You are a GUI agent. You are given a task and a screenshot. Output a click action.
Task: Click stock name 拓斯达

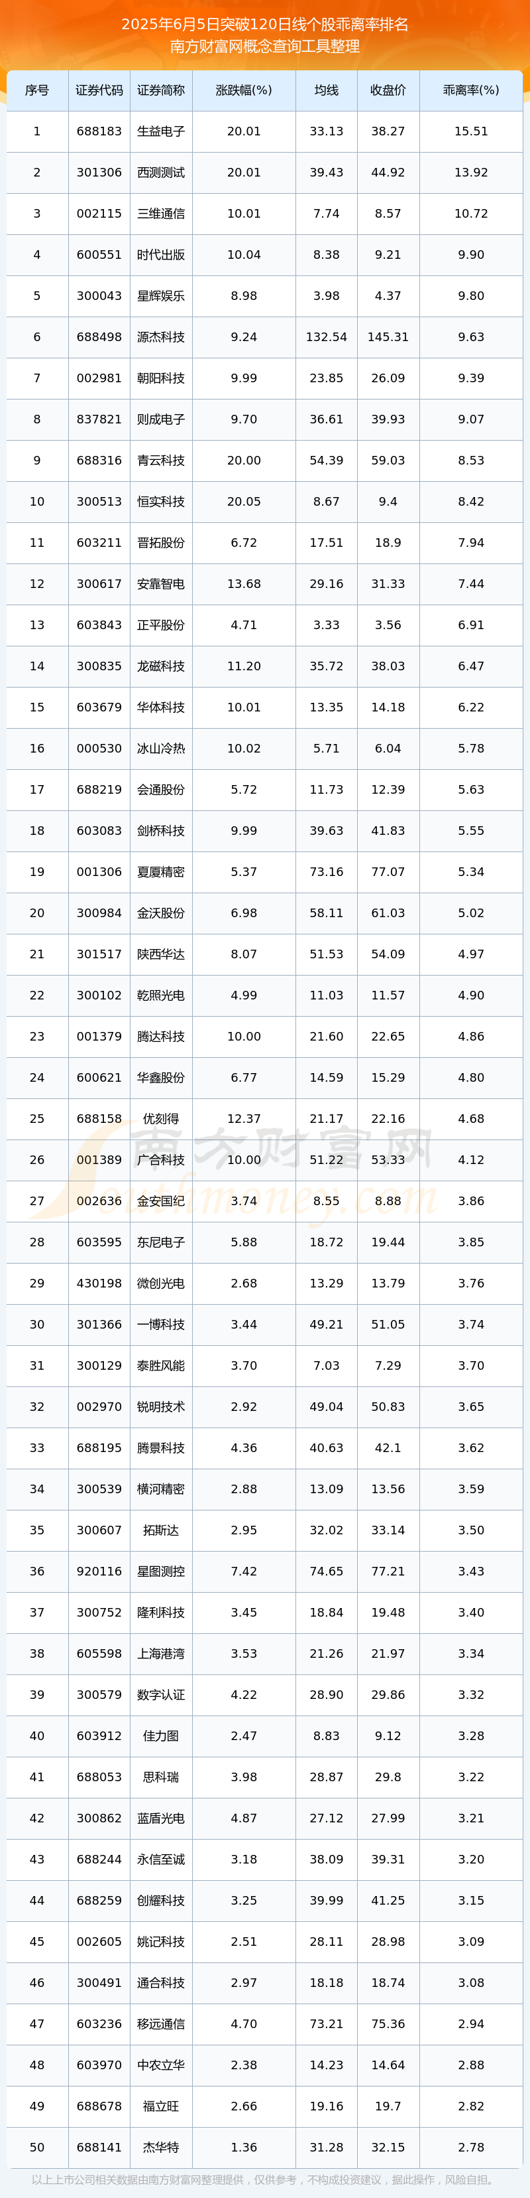coord(161,1531)
